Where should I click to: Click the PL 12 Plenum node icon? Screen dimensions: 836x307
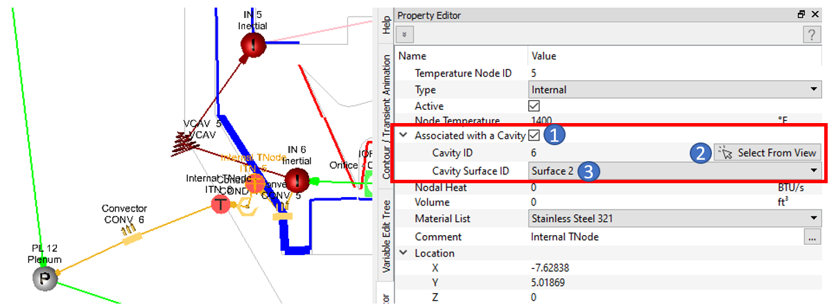coord(43,278)
